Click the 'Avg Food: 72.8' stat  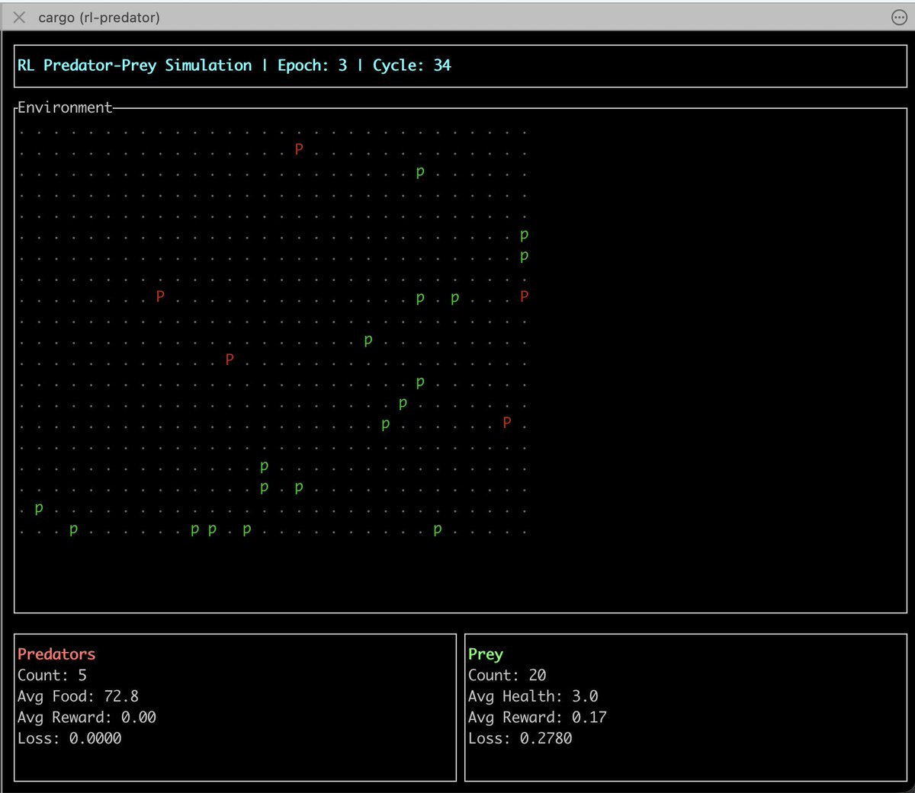point(78,696)
